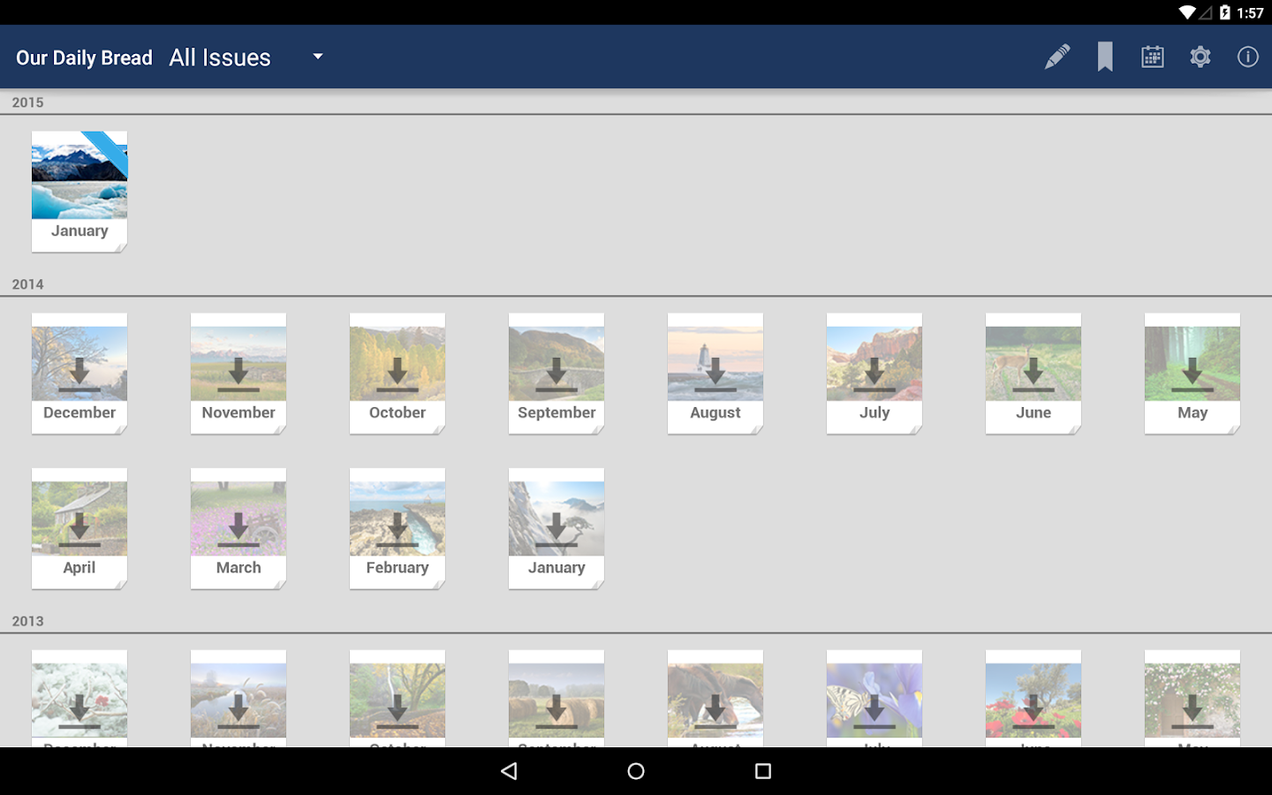Tap the Android back button

click(x=509, y=771)
